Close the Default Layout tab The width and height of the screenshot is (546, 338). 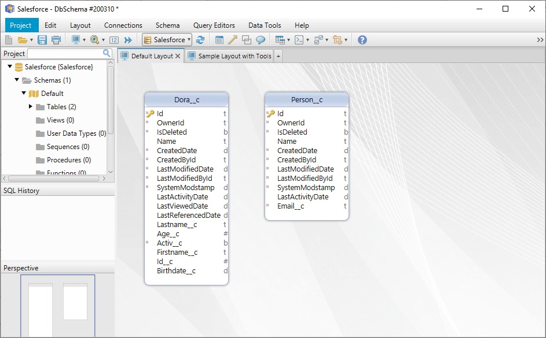coord(178,56)
